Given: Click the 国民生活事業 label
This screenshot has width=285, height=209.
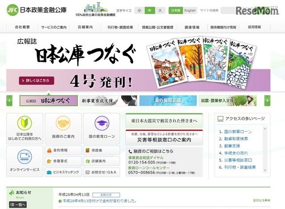Looking at the screenshot, I should (261, 201).
